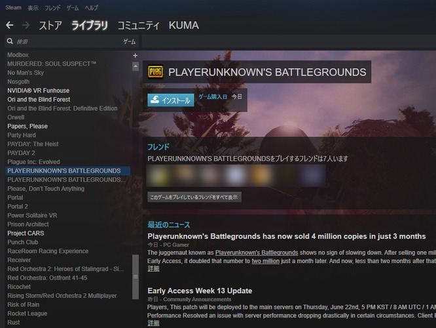The height and width of the screenshot is (328, 436).
Task: Open the ゲーム menu in menu bar
Action: coord(73,8)
